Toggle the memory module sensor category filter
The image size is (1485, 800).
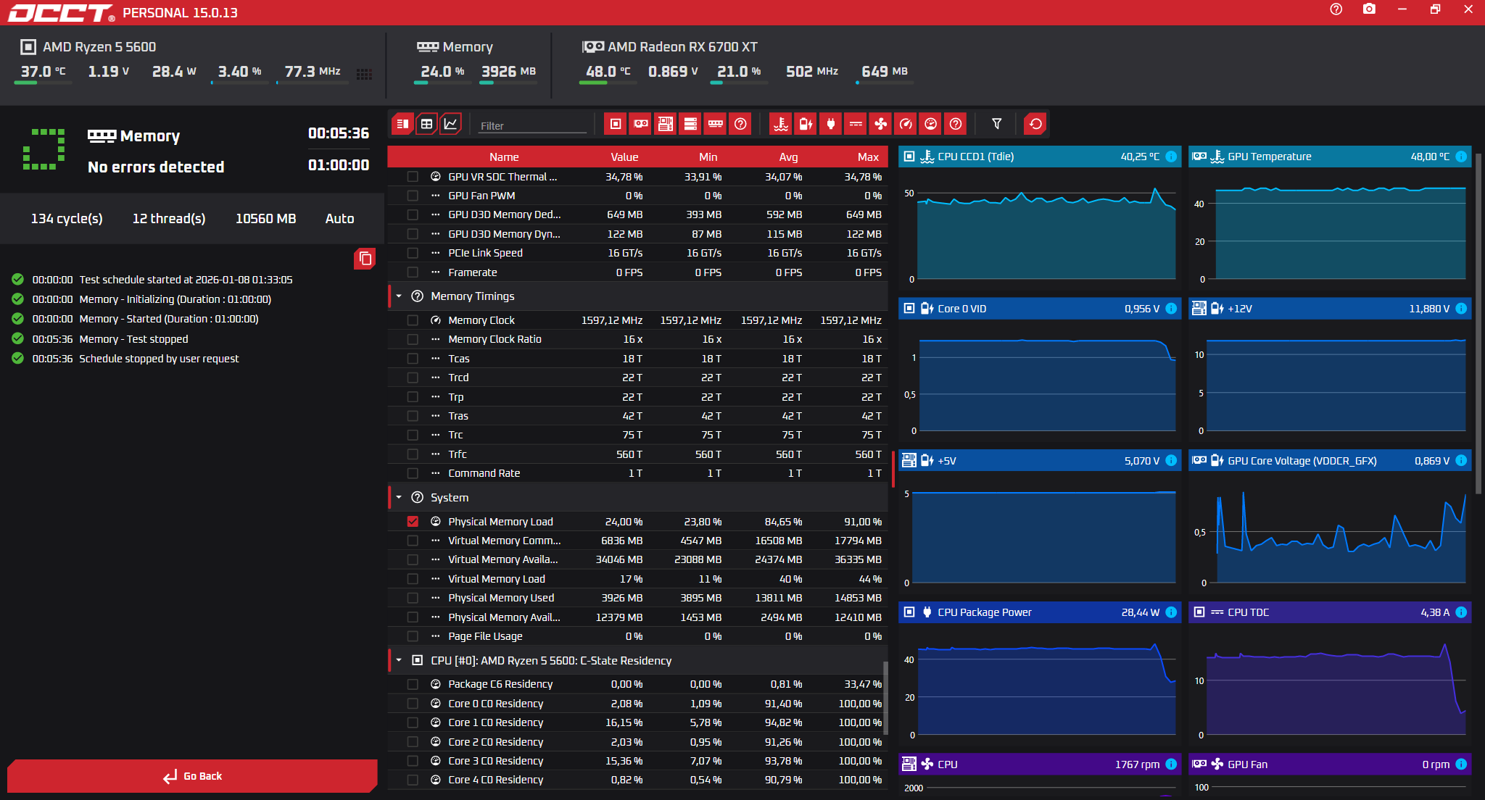(x=716, y=124)
